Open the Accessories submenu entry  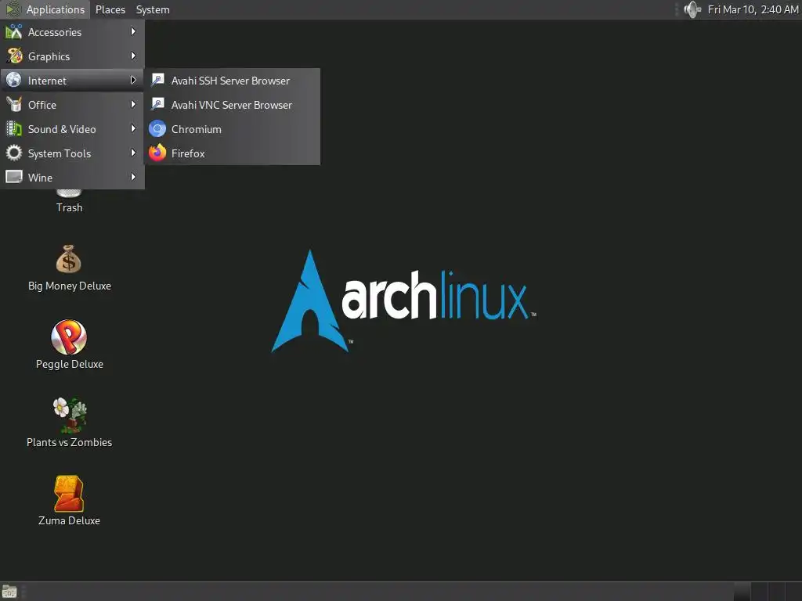click(x=72, y=31)
